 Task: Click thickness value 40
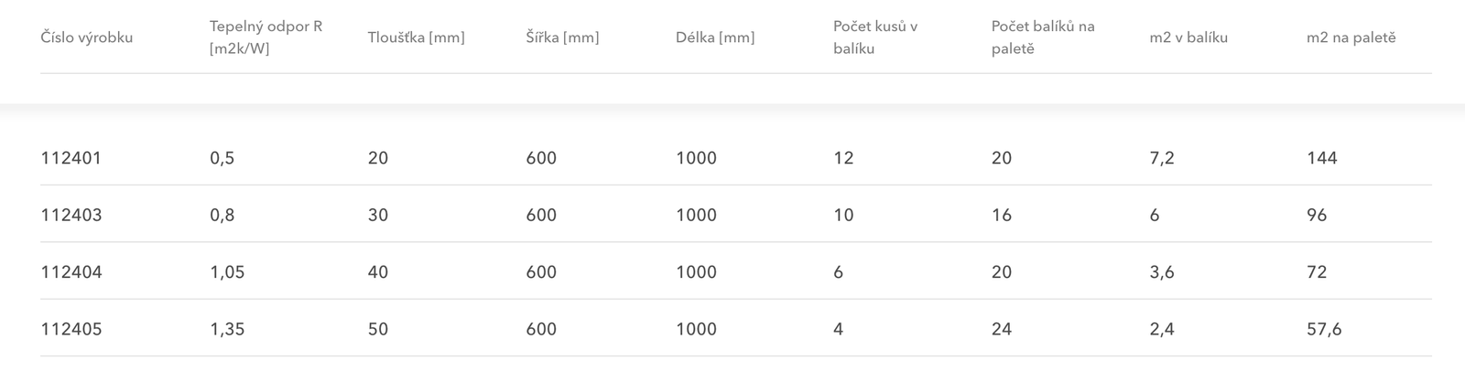(378, 272)
